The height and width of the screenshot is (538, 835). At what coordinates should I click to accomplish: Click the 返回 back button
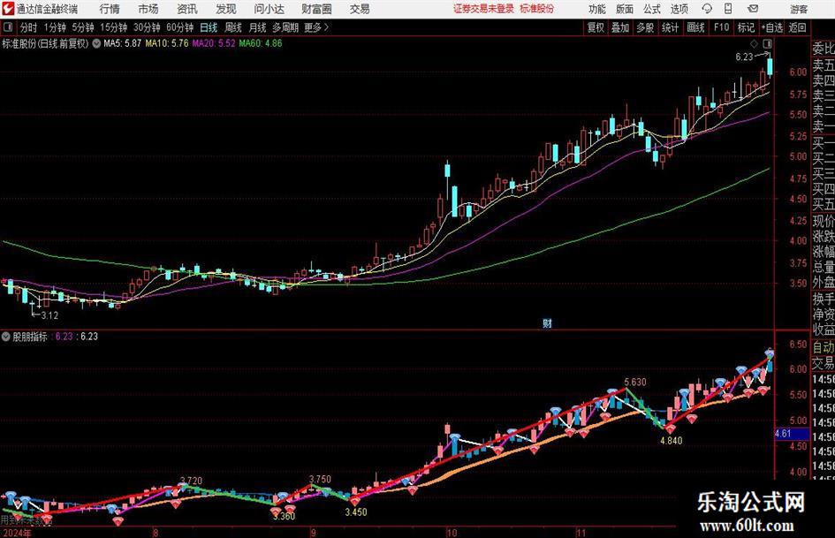797,27
